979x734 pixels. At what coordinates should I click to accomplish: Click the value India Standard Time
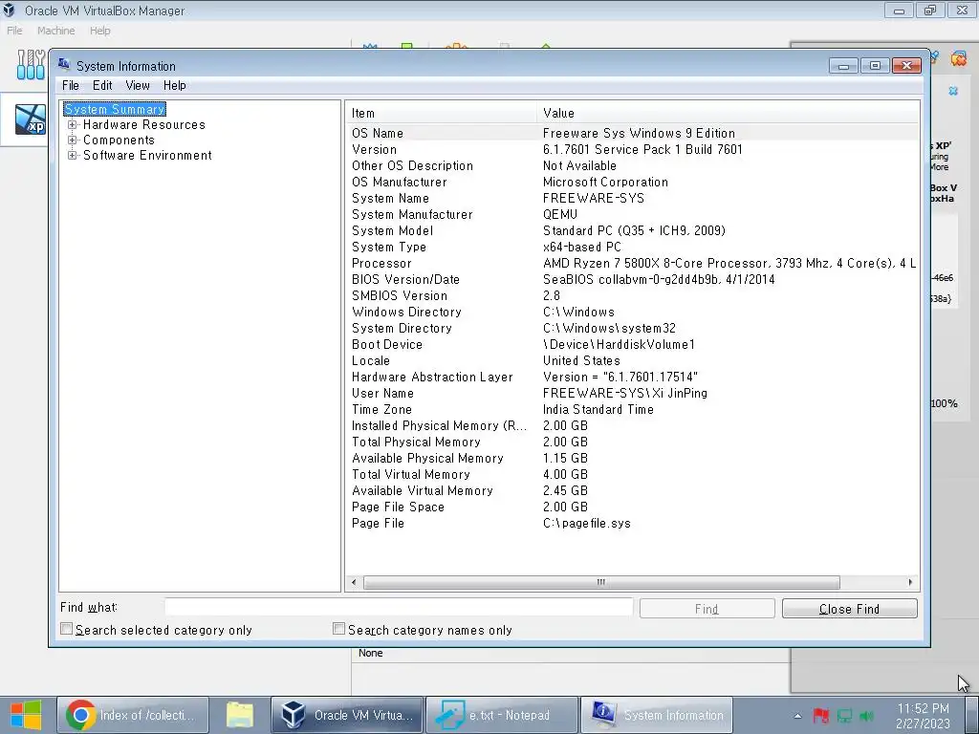pyautogui.click(x=598, y=409)
